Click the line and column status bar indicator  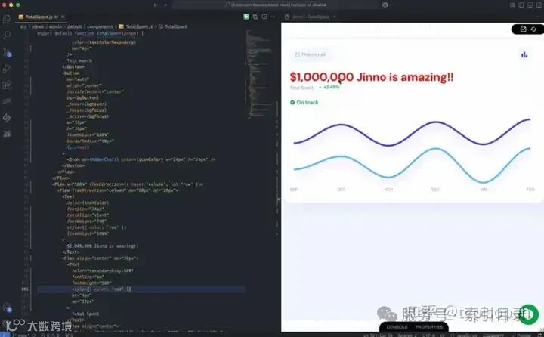(x=378, y=335)
